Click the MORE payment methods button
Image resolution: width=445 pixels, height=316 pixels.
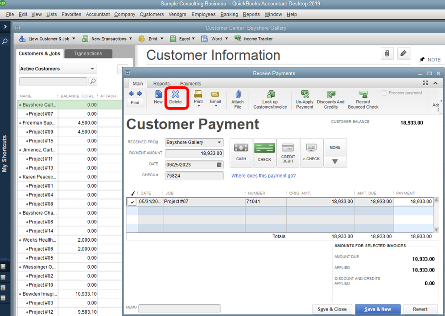[335, 147]
